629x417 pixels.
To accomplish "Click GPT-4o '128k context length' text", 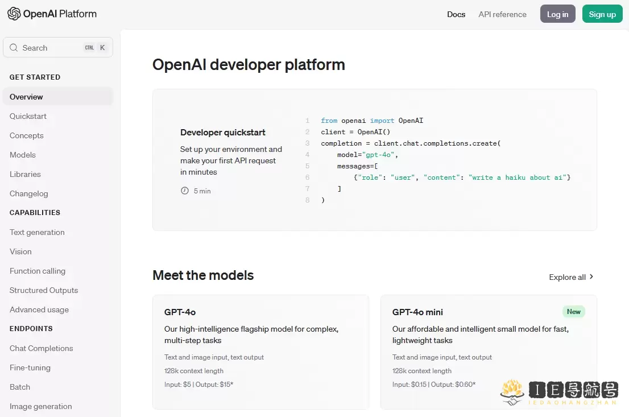I will coord(194,371).
